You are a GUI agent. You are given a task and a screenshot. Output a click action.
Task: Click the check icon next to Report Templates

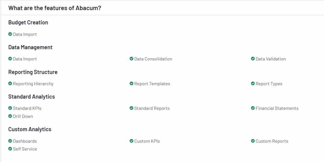pos(131,83)
